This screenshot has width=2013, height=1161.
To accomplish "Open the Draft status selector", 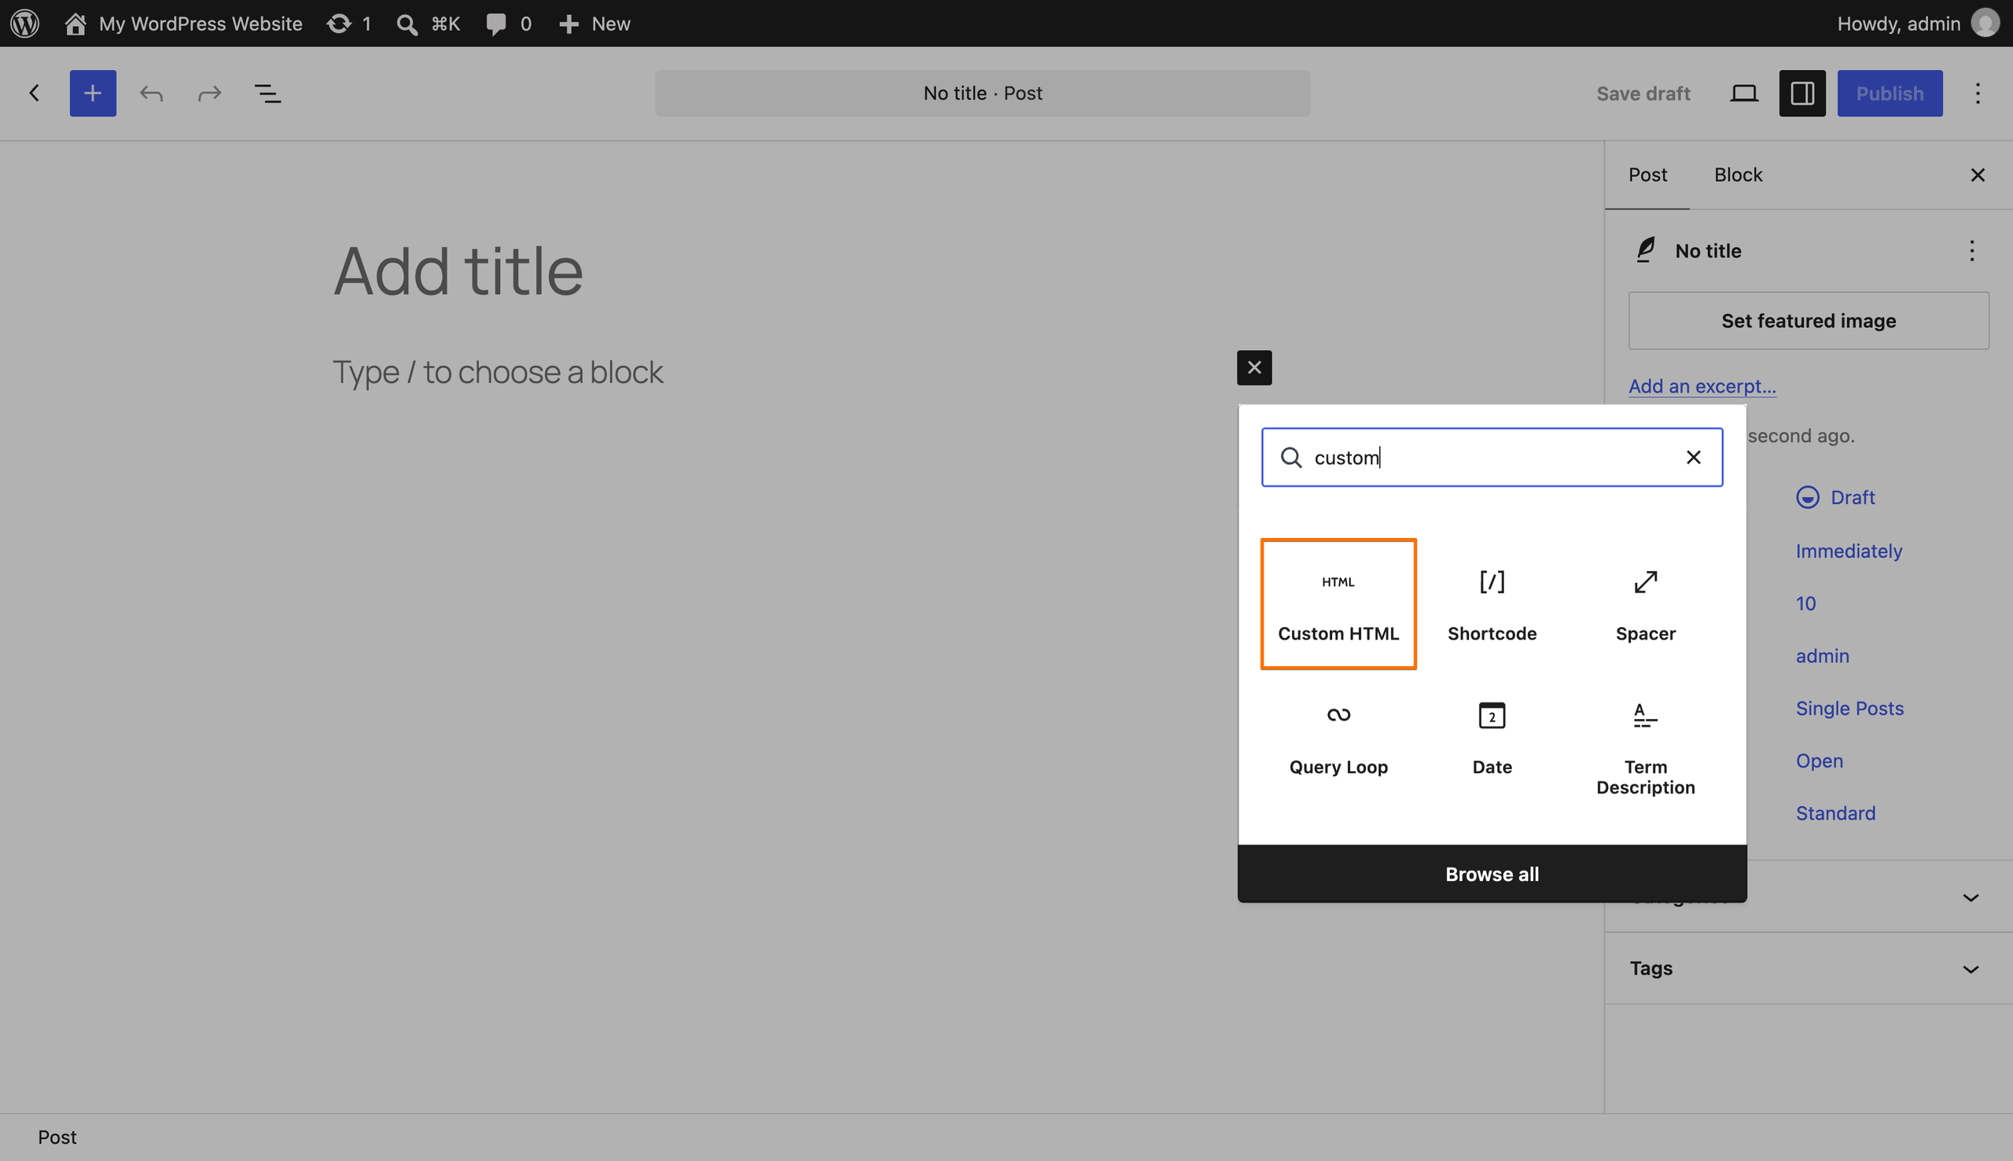I will click(1835, 497).
